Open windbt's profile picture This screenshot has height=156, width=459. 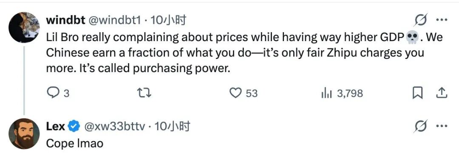point(24,28)
